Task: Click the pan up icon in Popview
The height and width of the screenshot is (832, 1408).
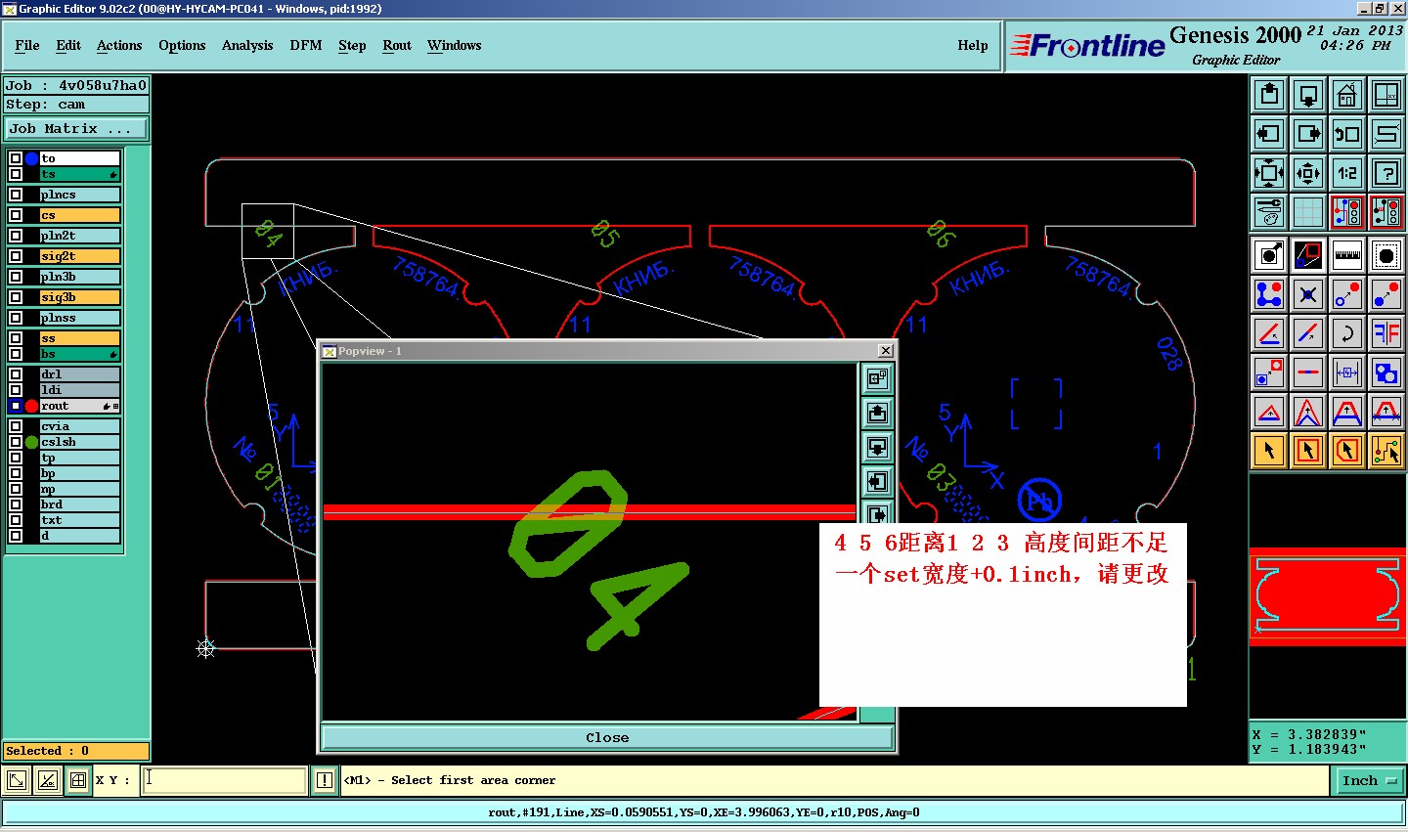Action: coord(877,414)
